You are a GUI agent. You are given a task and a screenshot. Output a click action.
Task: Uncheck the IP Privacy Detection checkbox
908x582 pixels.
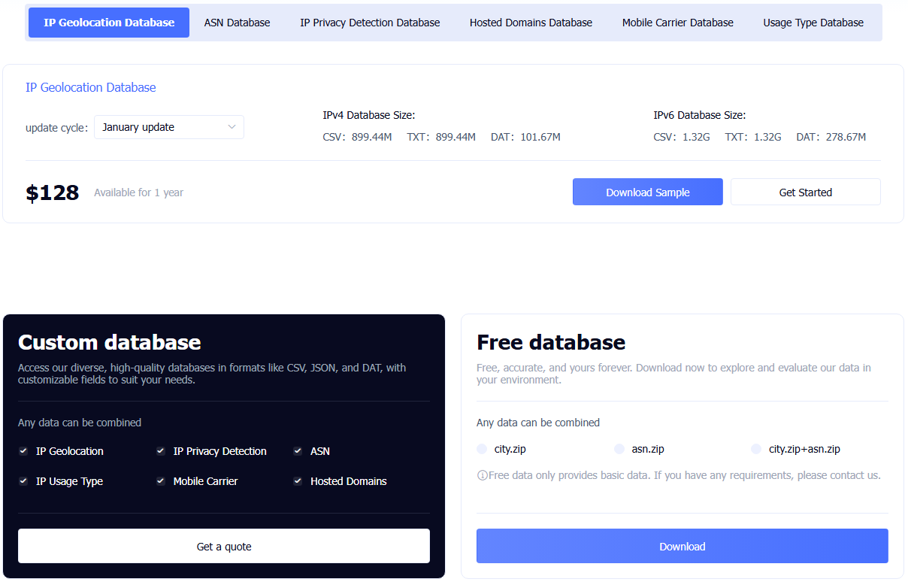coord(161,451)
